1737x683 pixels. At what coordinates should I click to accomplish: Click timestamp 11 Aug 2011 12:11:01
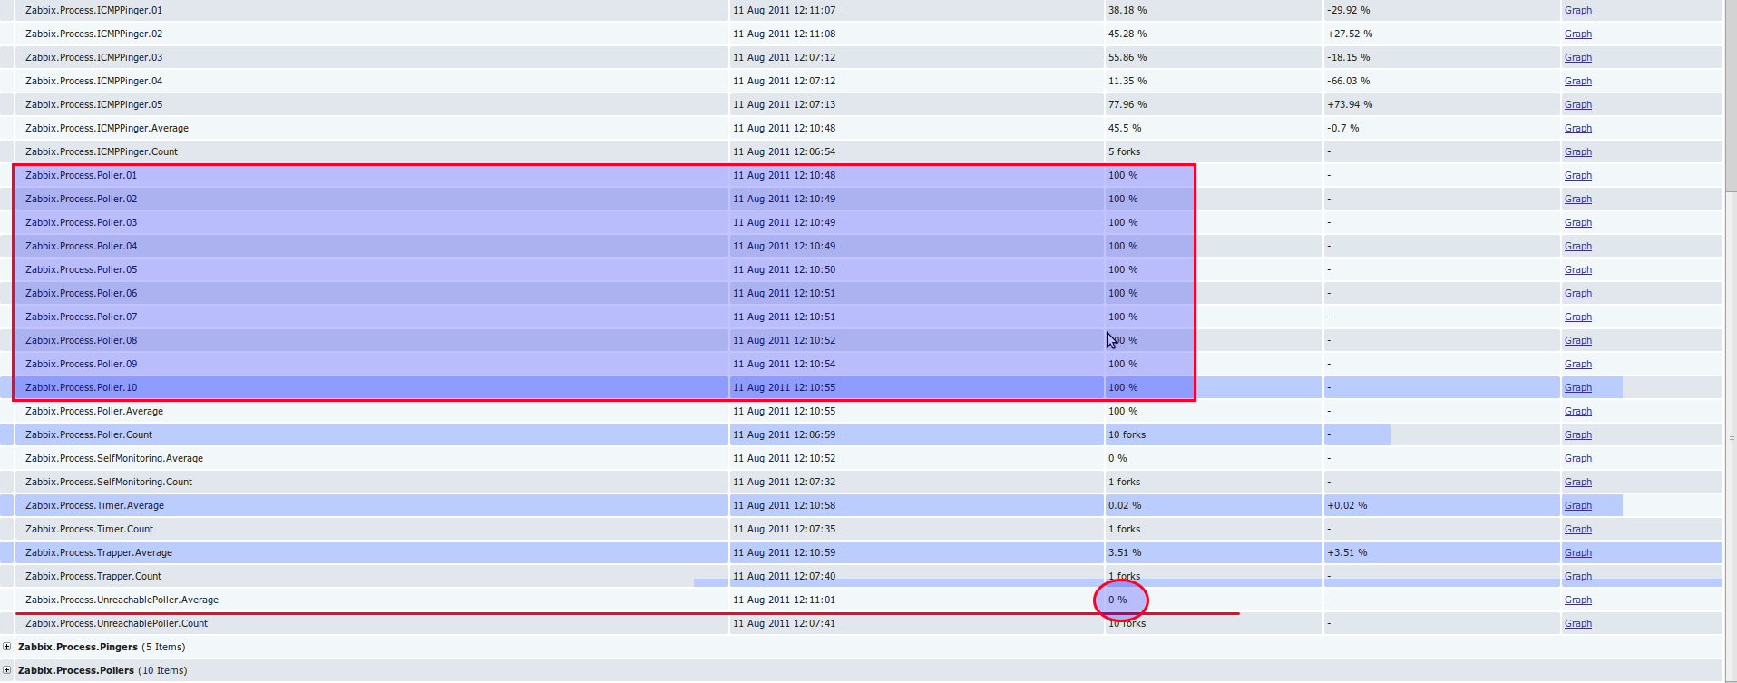(x=784, y=600)
